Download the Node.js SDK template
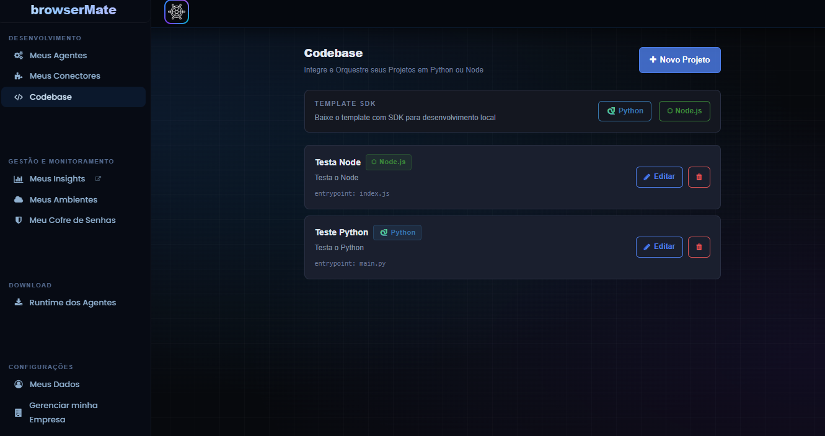 click(x=684, y=111)
